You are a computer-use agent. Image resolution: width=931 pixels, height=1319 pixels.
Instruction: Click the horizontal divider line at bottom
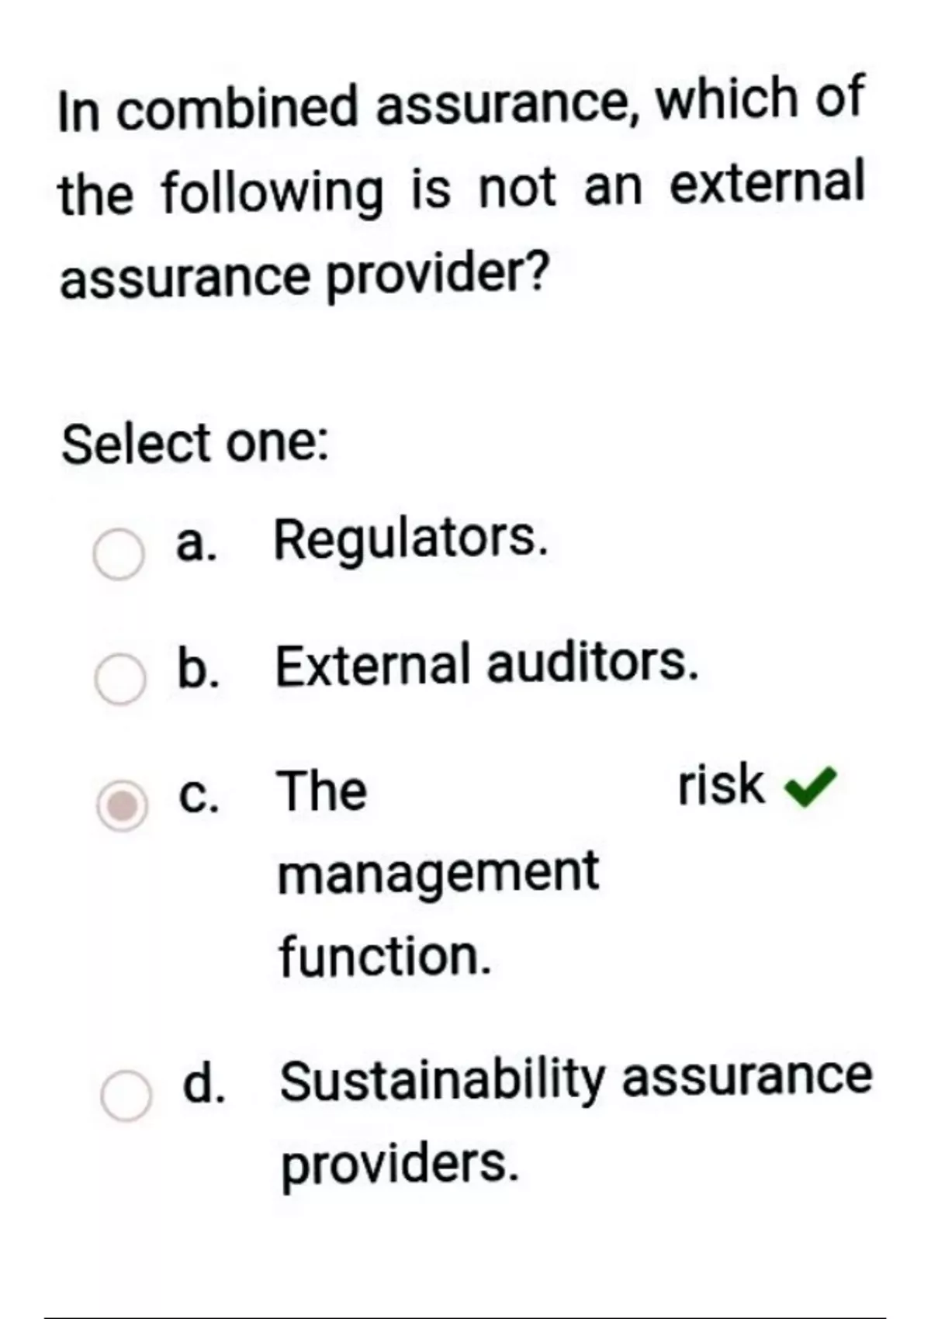(464, 1317)
